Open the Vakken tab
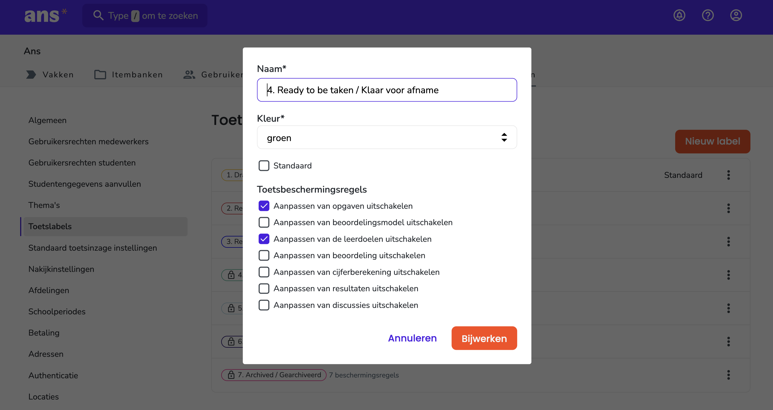The height and width of the screenshot is (410, 773). 49,75
